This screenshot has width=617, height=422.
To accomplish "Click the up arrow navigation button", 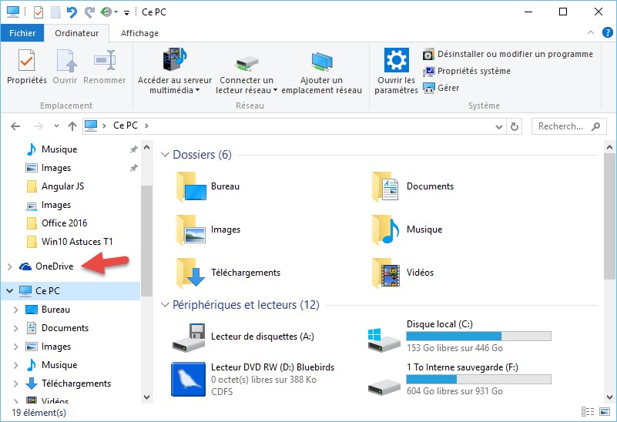I will (x=72, y=126).
